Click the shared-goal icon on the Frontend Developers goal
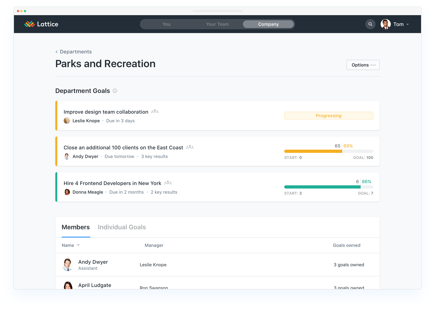The height and width of the screenshot is (310, 435). (x=168, y=182)
